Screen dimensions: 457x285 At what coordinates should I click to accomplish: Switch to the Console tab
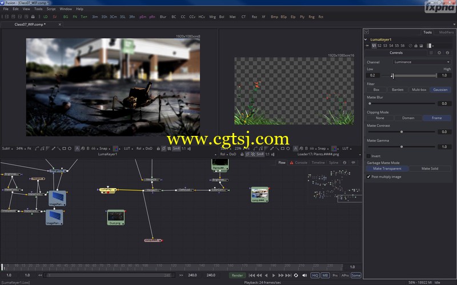(301, 163)
